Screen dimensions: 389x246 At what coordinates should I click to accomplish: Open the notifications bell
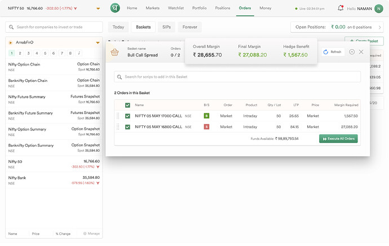click(x=341, y=8)
